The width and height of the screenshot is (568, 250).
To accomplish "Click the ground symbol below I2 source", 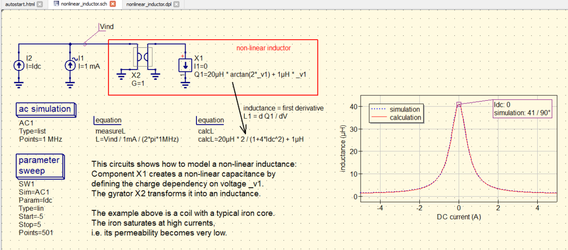I will point(18,85).
